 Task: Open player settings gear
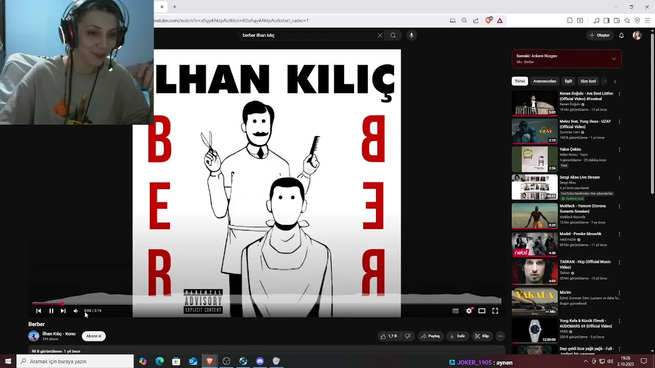pyautogui.click(x=469, y=311)
